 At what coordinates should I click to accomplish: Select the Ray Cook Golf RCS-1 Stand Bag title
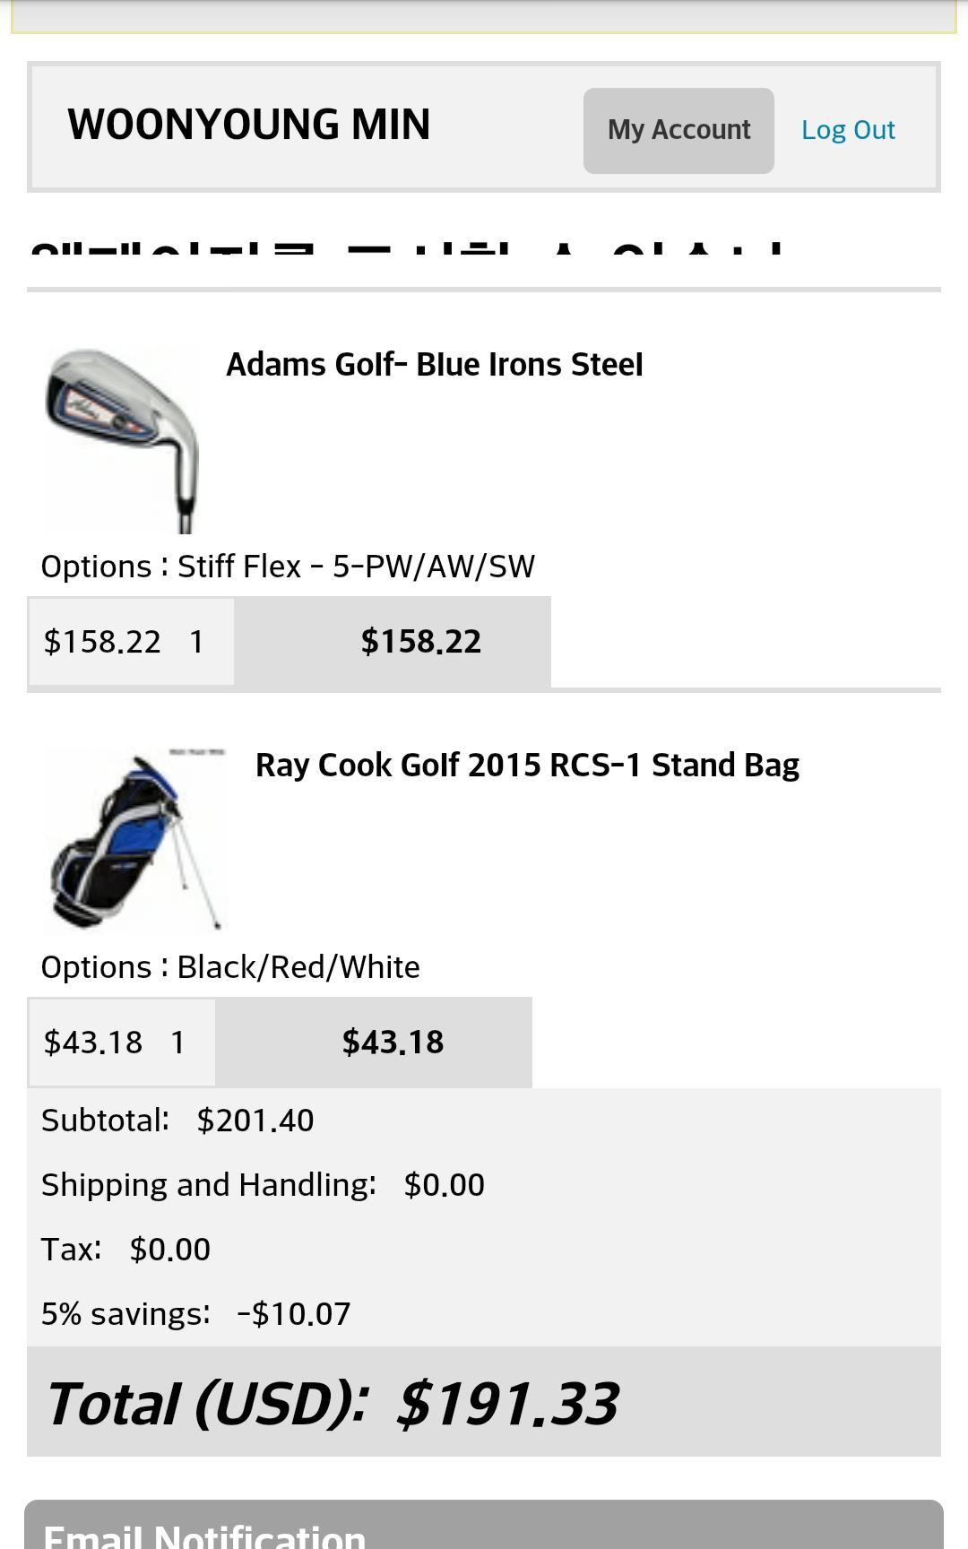527,766
